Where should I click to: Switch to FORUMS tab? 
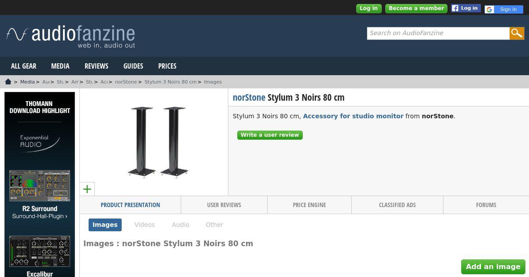coord(486,205)
